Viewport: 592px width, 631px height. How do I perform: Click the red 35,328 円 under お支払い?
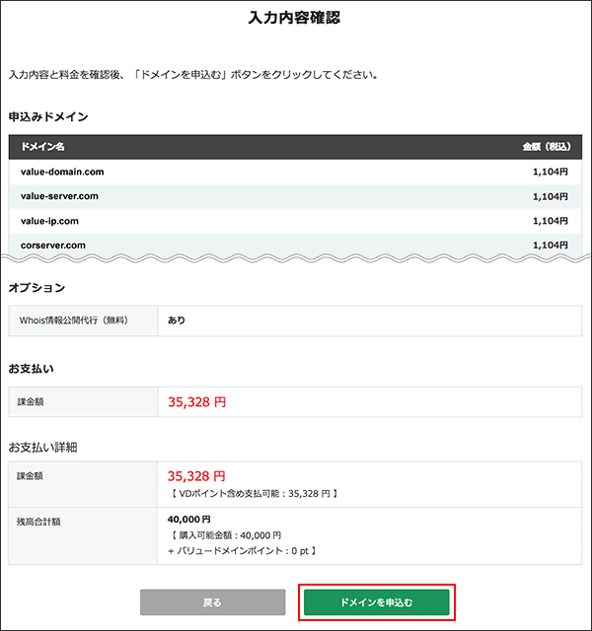tap(196, 402)
